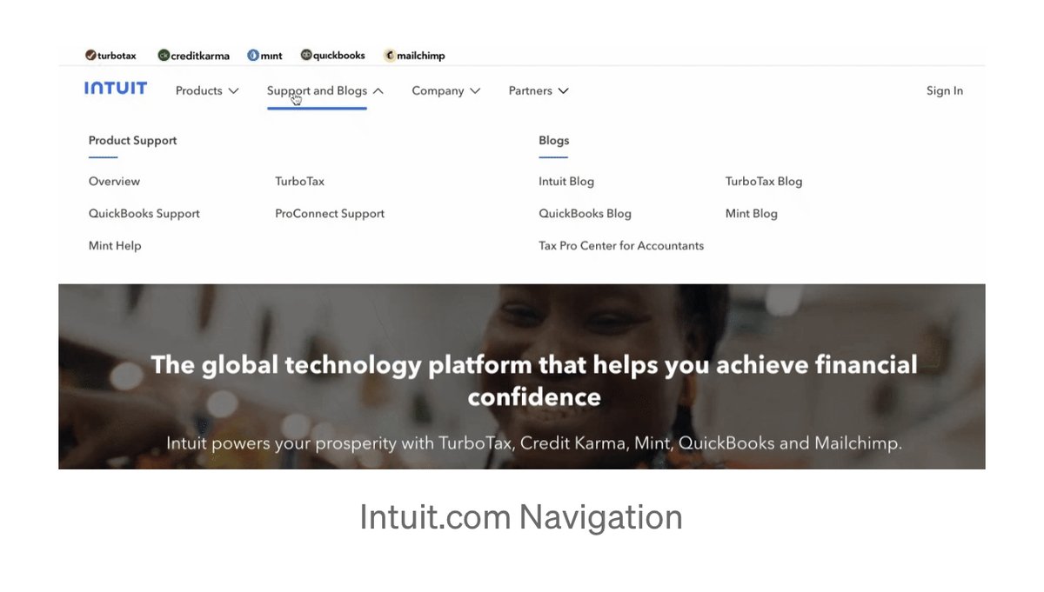Image resolution: width=1044 pixels, height=592 pixels.
Task: Open ProConnect Support link
Action: click(330, 214)
